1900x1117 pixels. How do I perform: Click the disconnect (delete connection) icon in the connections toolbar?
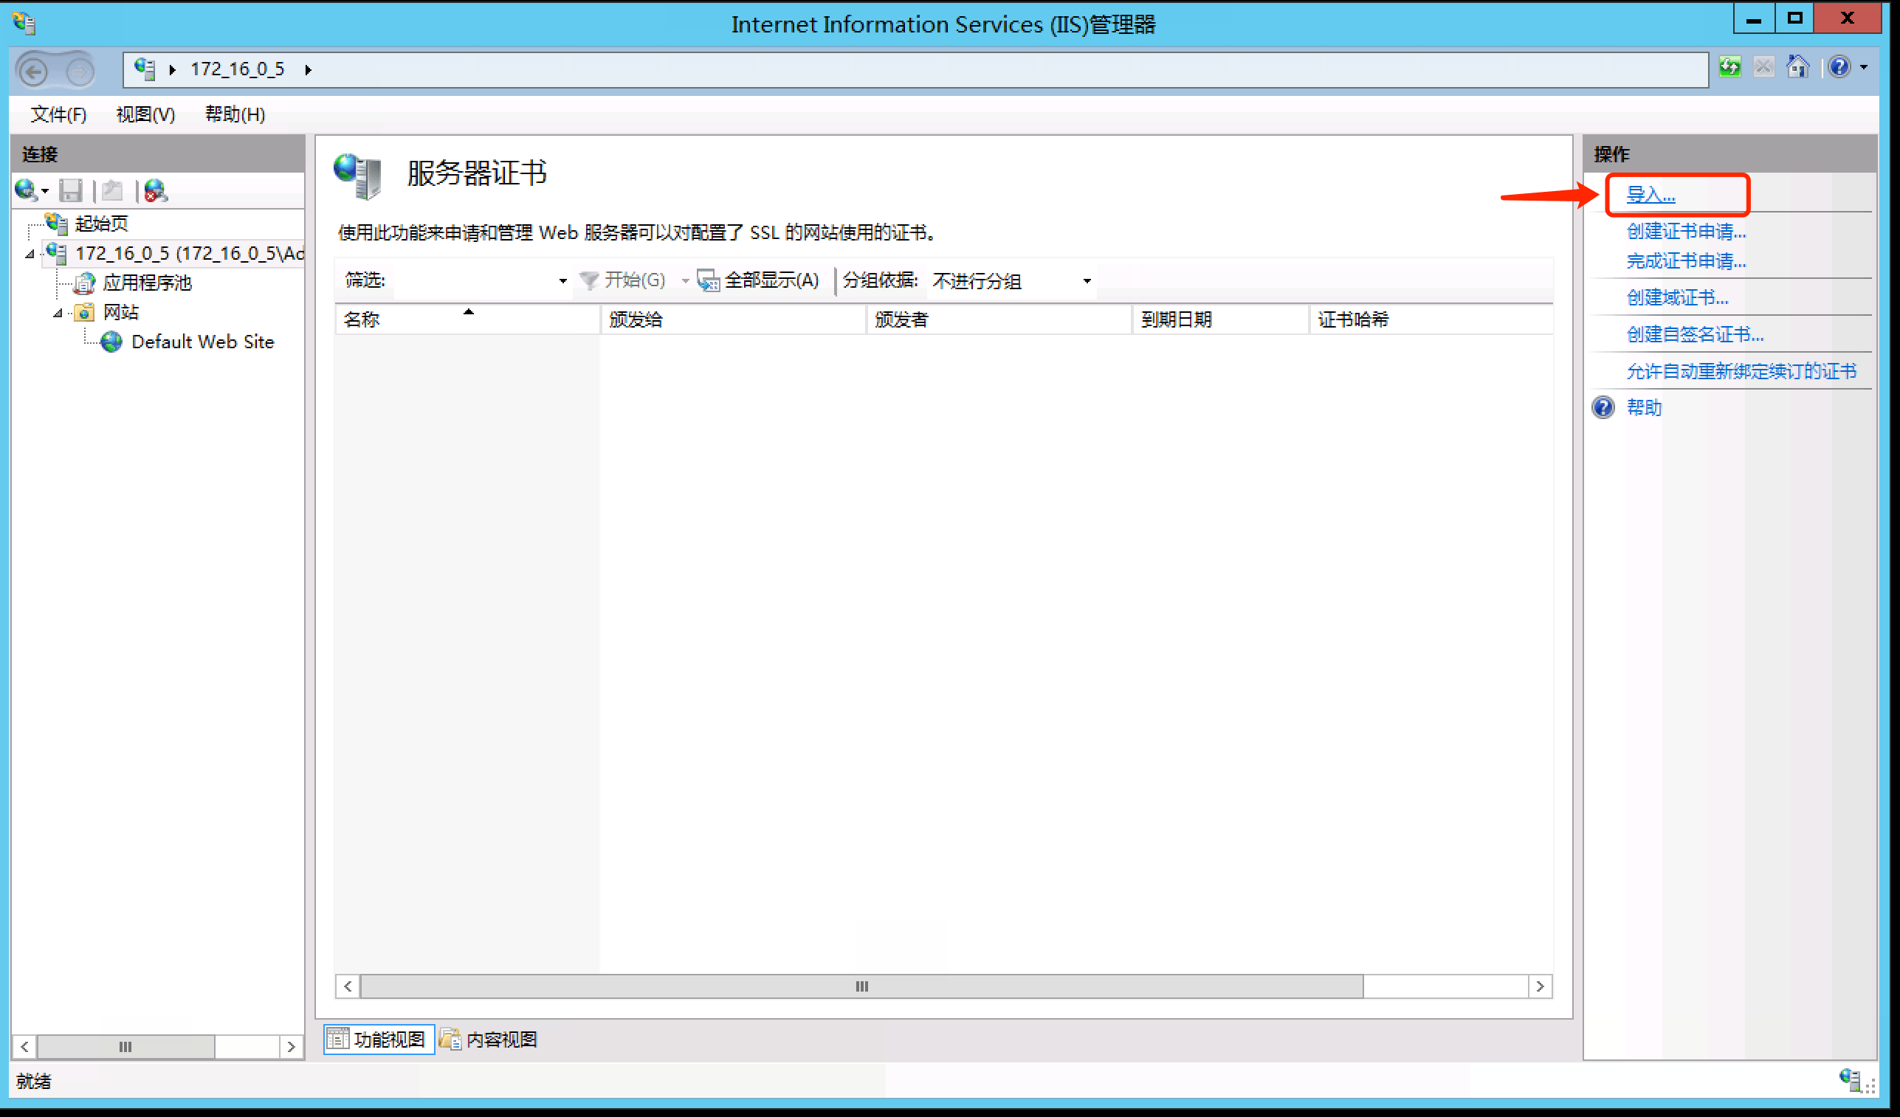pyautogui.click(x=155, y=190)
